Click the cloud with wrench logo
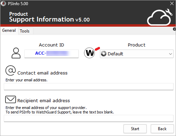Screen dimensions: 176x136 [x=160, y=17]
